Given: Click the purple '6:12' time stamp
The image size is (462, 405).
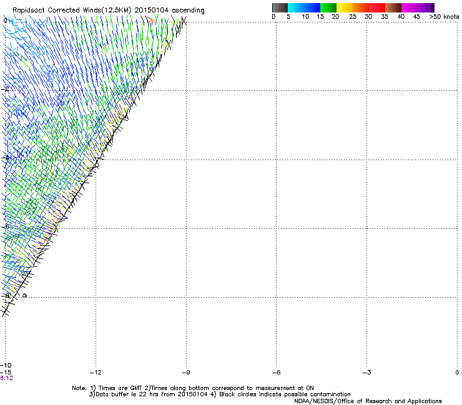Looking at the screenshot, I should (6, 378).
